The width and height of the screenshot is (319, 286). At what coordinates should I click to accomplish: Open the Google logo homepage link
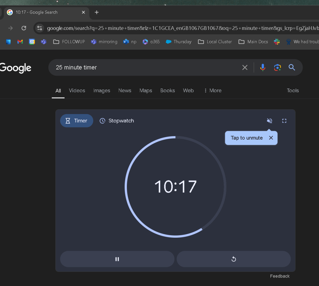pyautogui.click(x=16, y=68)
